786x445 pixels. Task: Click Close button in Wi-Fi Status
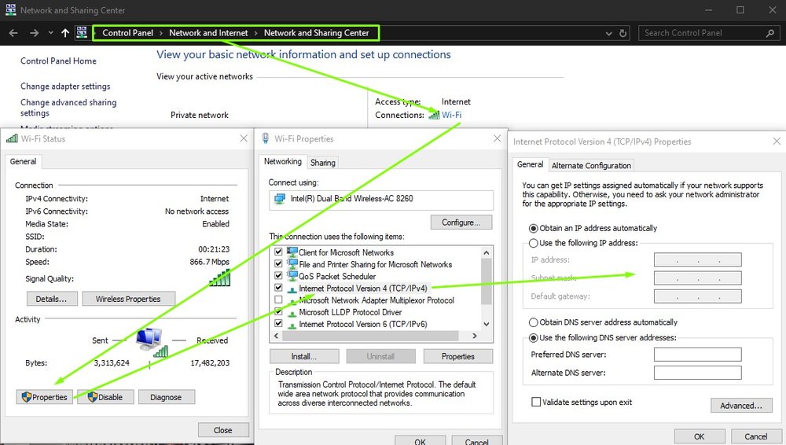click(223, 430)
